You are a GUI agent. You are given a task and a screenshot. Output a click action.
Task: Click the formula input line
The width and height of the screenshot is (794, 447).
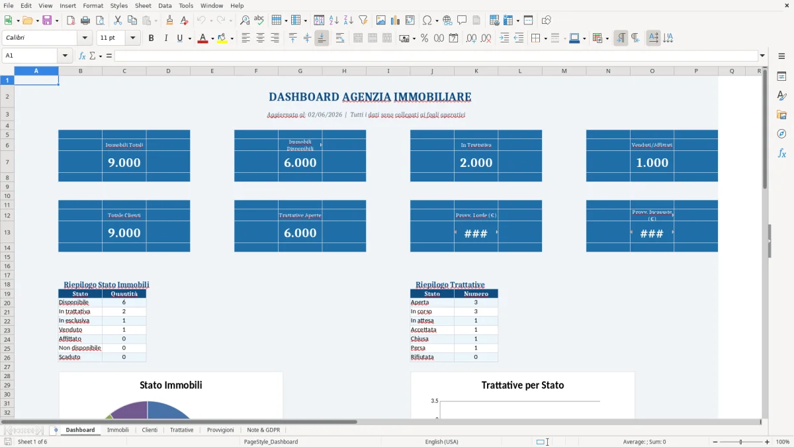(436, 56)
